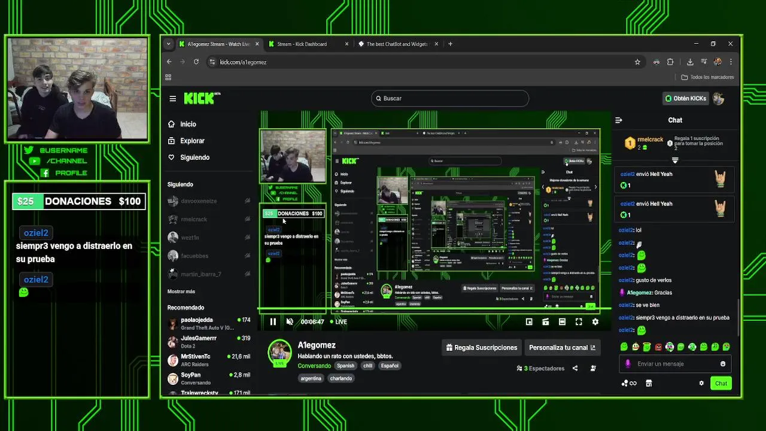Toggle theater mode in player
The image size is (766, 431).
click(x=562, y=322)
